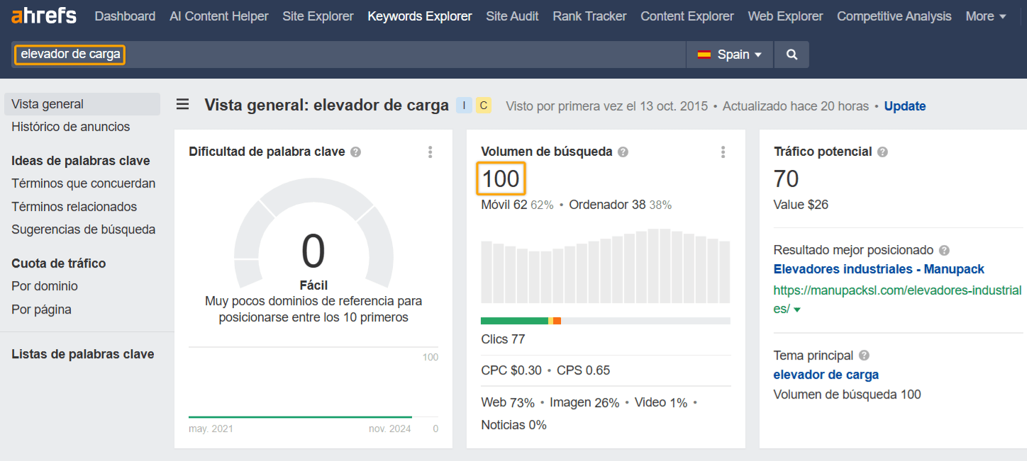The width and height of the screenshot is (1027, 461).
Task: Click the help icon next to Tráfico potencial
Action: pyautogui.click(x=882, y=151)
